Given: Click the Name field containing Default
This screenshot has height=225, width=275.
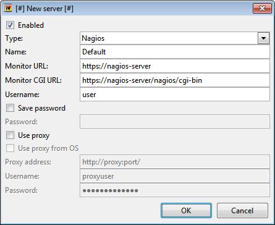Looking at the screenshot, I should pyautogui.click(x=175, y=52).
